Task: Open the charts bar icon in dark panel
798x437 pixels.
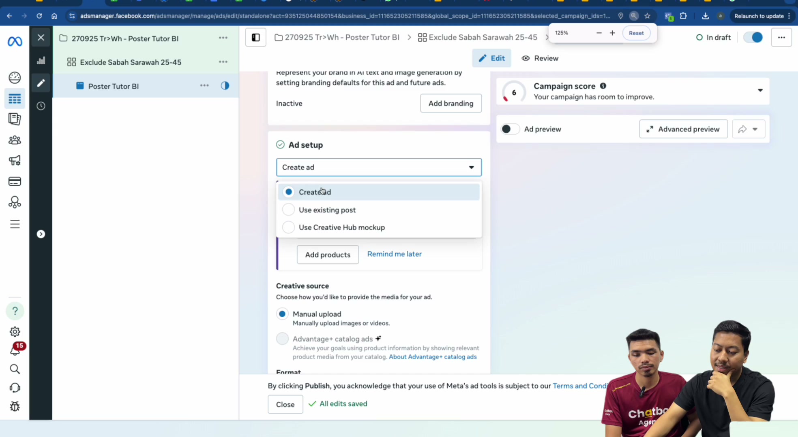Action: click(x=41, y=61)
